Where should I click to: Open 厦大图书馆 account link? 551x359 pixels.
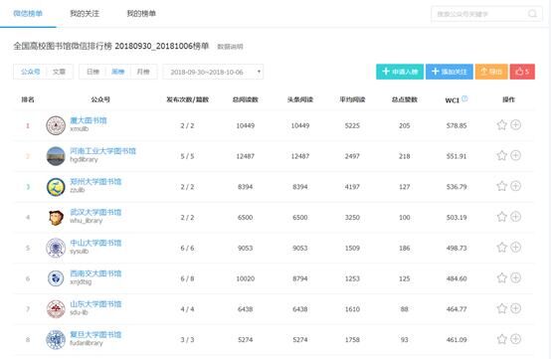pos(89,120)
